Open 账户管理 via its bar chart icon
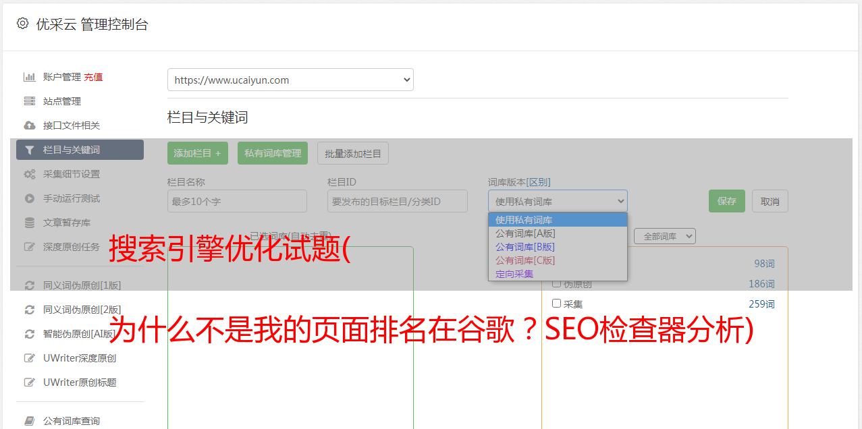The height and width of the screenshot is (429, 862). 30,77
